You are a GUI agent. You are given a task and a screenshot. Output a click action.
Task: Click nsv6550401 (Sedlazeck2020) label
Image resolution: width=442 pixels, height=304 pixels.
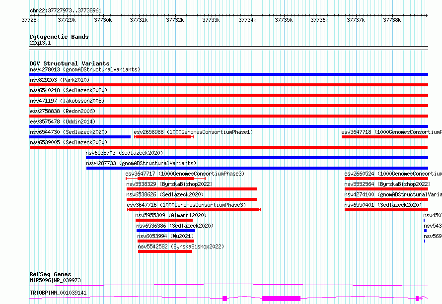click(x=383, y=205)
